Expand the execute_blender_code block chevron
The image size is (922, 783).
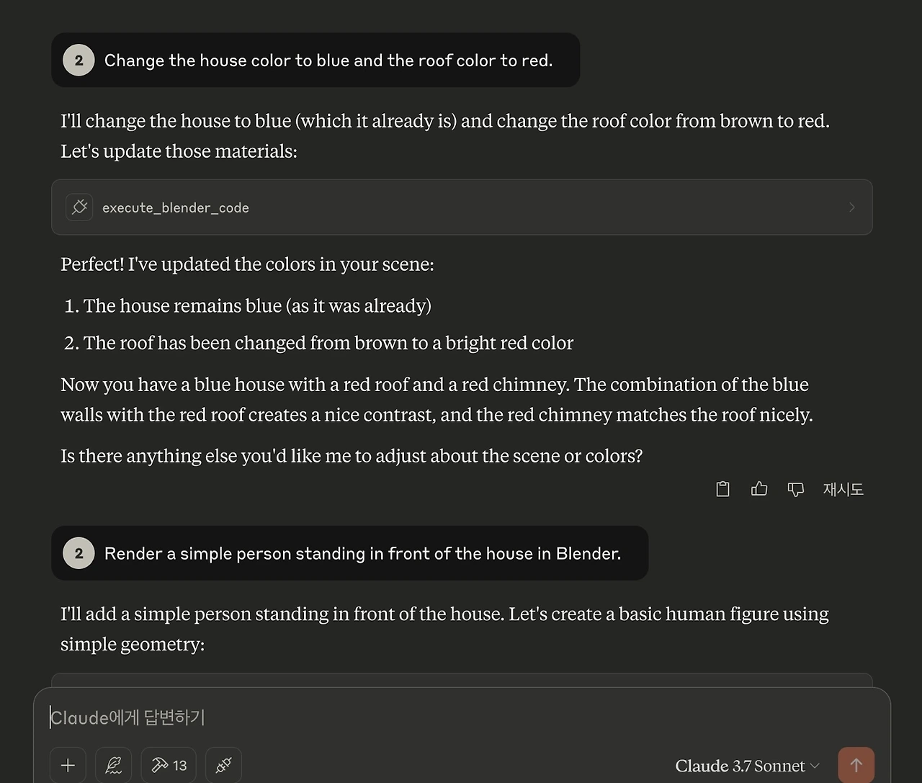click(x=852, y=207)
